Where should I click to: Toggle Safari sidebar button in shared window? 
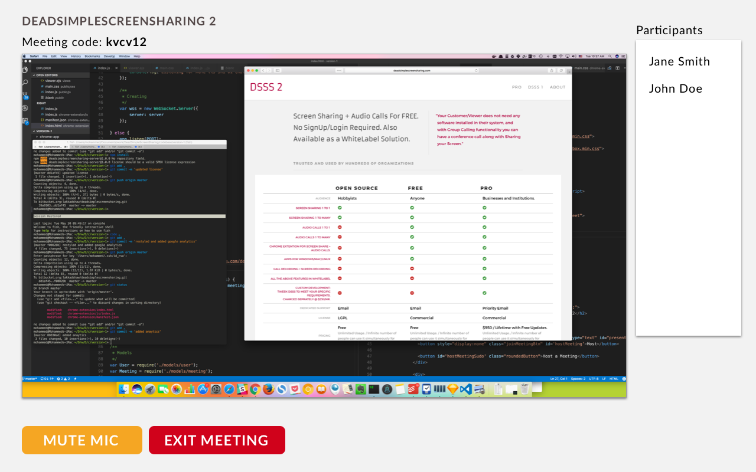point(277,70)
